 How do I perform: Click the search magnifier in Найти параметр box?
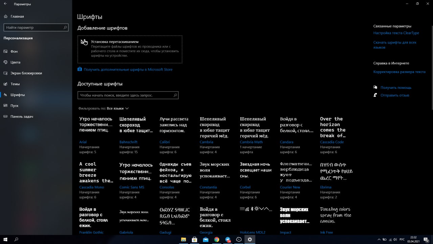click(65, 27)
